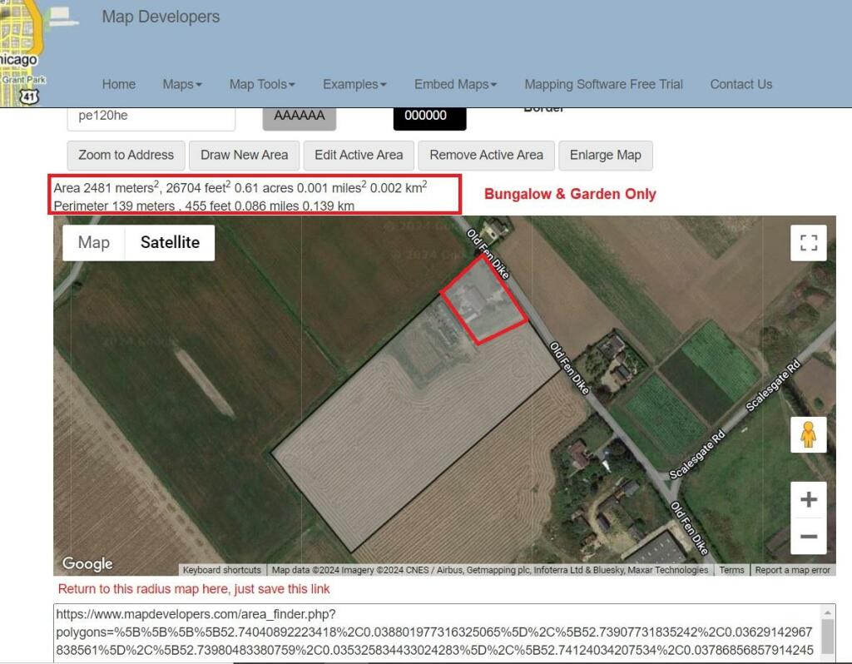Expand the Map Tools dropdown
The width and height of the screenshot is (852, 664).
click(x=262, y=84)
